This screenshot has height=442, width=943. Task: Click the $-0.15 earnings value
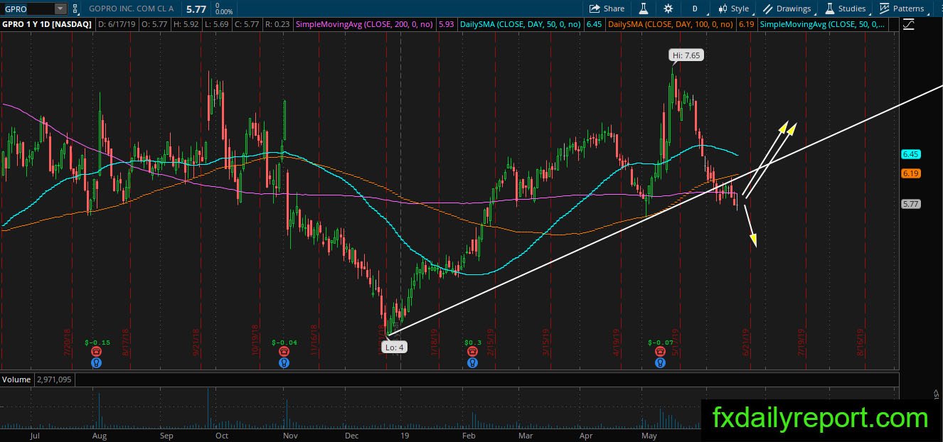pyautogui.click(x=96, y=342)
